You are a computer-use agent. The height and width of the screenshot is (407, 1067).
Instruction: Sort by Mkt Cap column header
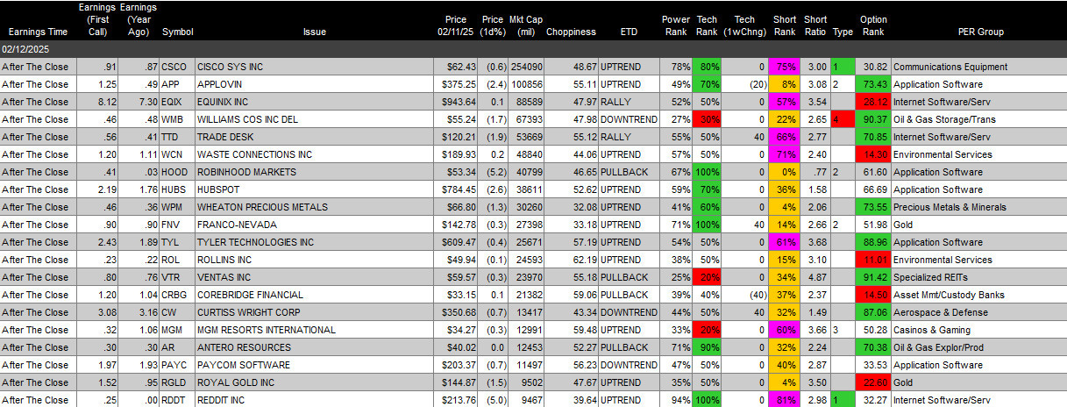pos(526,25)
